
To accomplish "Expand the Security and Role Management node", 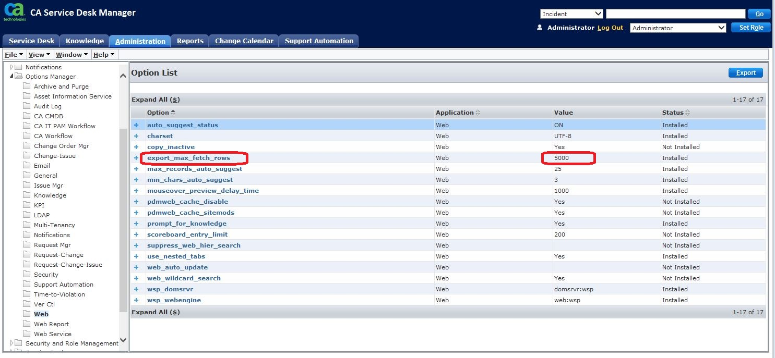I will pos(11,343).
